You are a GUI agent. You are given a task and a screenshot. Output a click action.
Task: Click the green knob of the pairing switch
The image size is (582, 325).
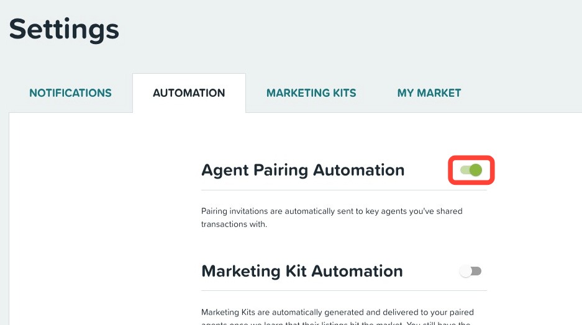pos(476,170)
